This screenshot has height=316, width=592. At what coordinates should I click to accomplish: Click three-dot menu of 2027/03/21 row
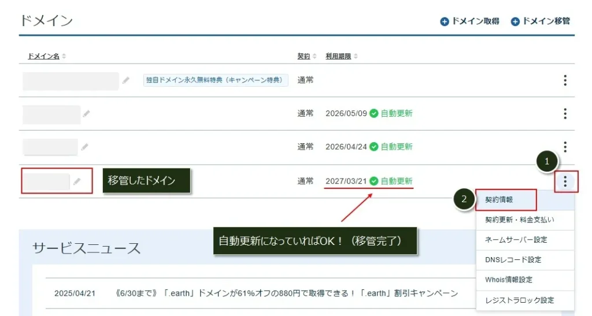click(x=565, y=181)
